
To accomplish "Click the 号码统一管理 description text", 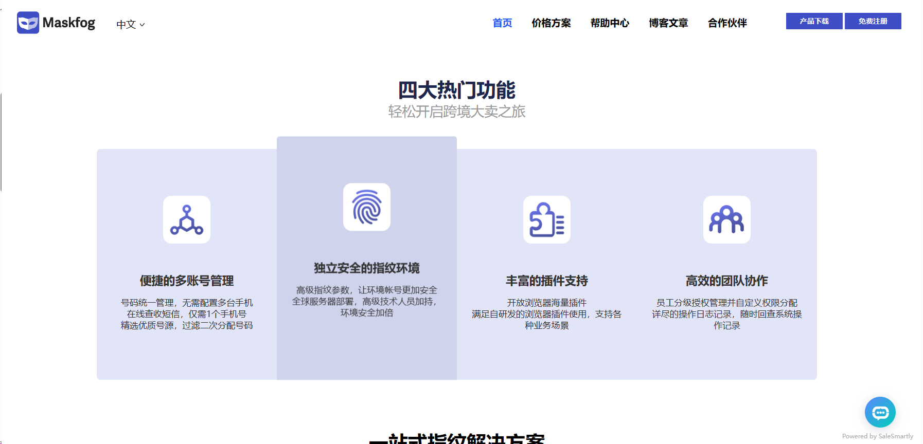I will 187,314.
